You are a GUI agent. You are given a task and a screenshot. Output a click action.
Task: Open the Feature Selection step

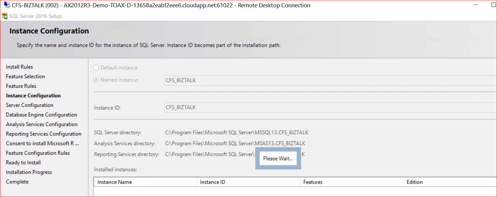point(25,76)
